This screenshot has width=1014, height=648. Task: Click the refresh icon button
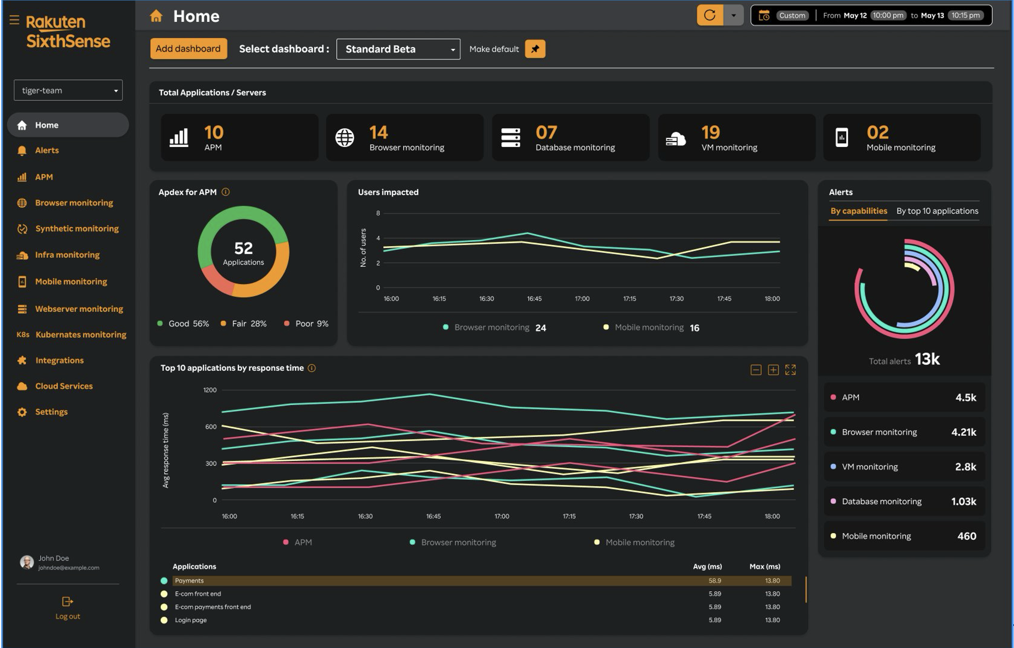coord(710,15)
